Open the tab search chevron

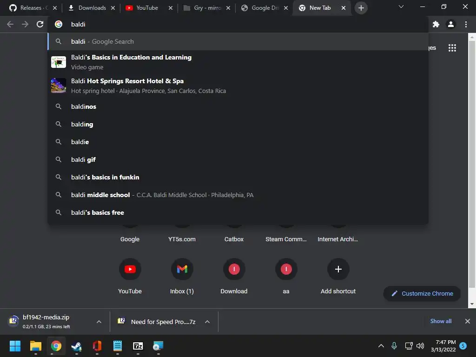point(401,7)
